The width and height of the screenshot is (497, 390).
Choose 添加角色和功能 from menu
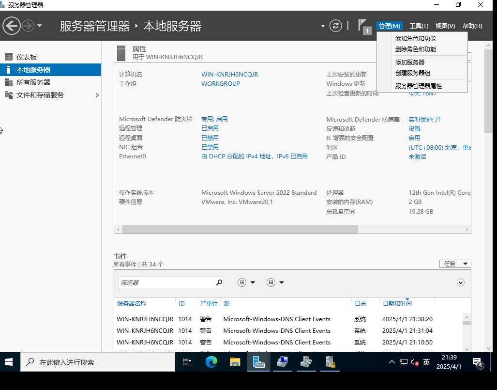(416, 38)
